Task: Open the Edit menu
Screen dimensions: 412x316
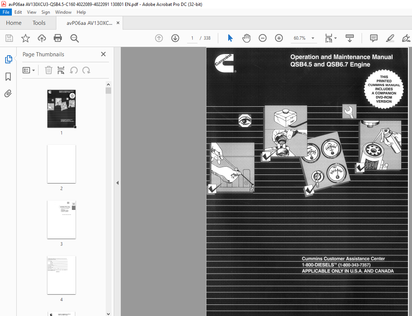Action: 18,12
